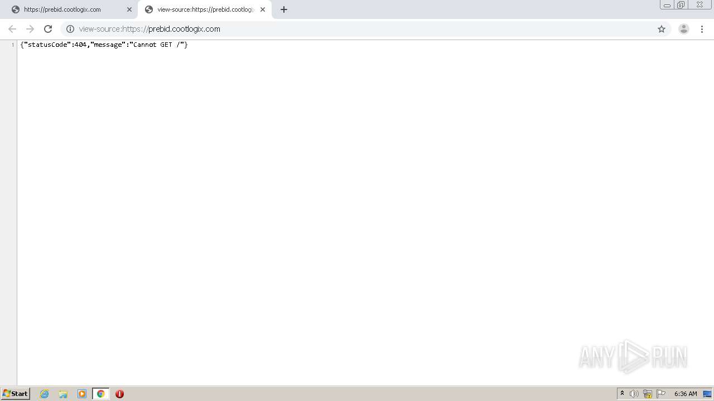Minimize the Chrome window
The image size is (714, 401).
point(667,4)
